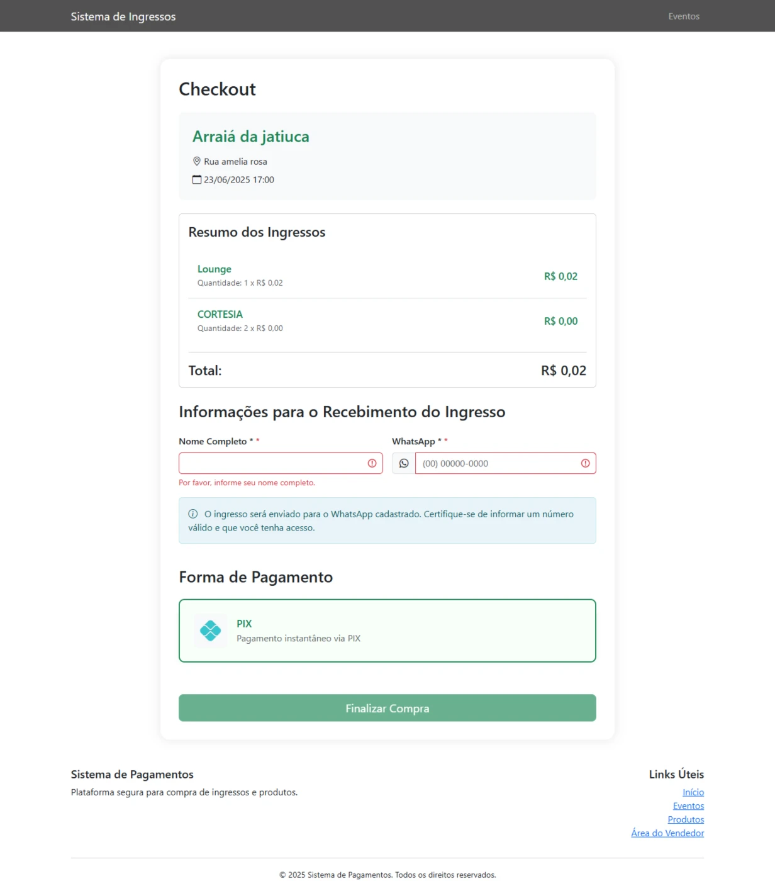Focus the WhatsApp phone number field
Image resolution: width=775 pixels, height=881 pixels.
(505, 463)
